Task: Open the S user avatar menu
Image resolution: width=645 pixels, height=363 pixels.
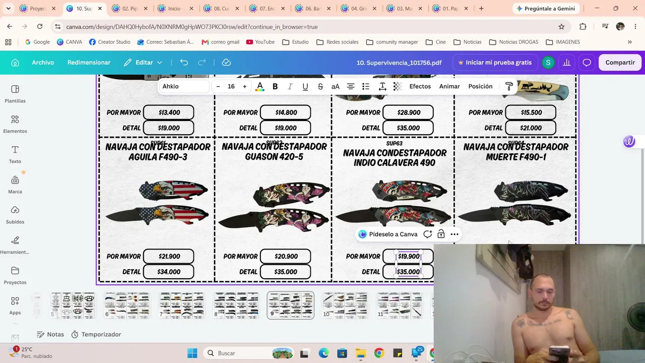Action: 548,63
